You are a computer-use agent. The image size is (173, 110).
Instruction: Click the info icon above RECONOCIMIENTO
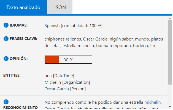pyautogui.click(x=6, y=102)
